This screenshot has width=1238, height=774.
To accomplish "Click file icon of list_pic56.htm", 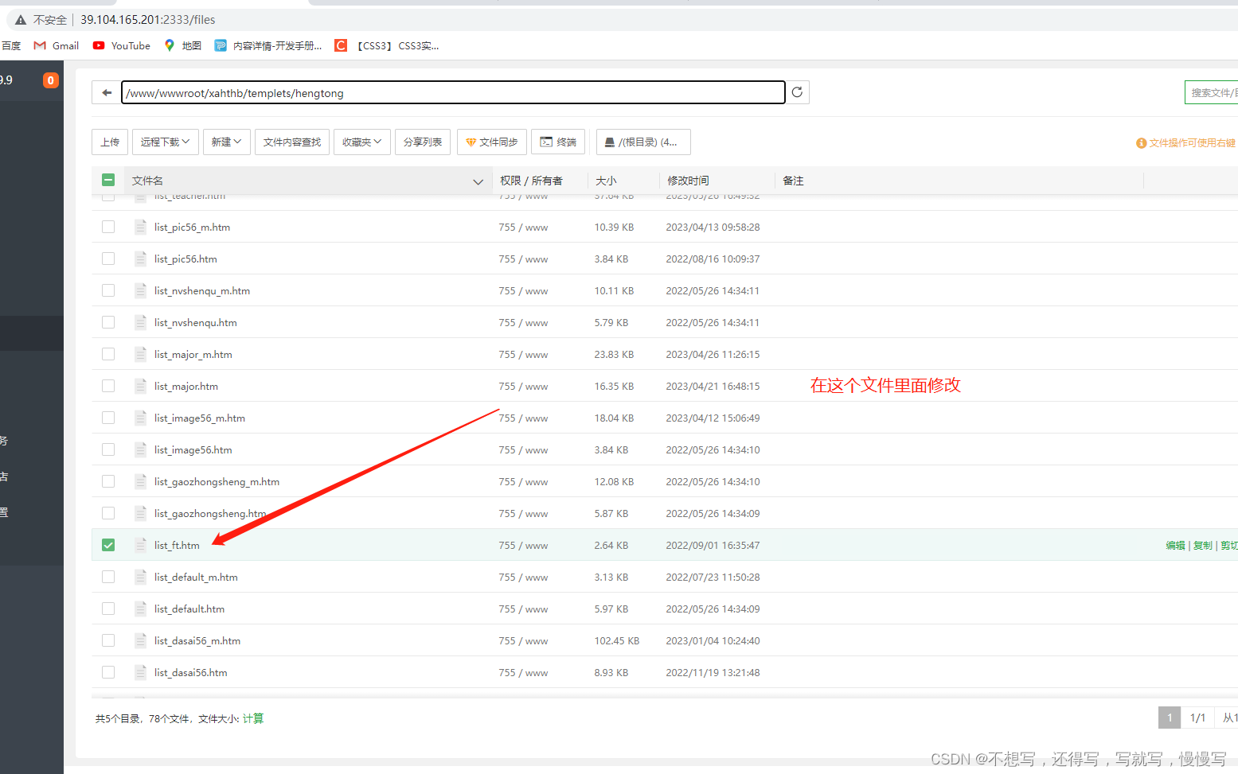I will [x=141, y=259].
